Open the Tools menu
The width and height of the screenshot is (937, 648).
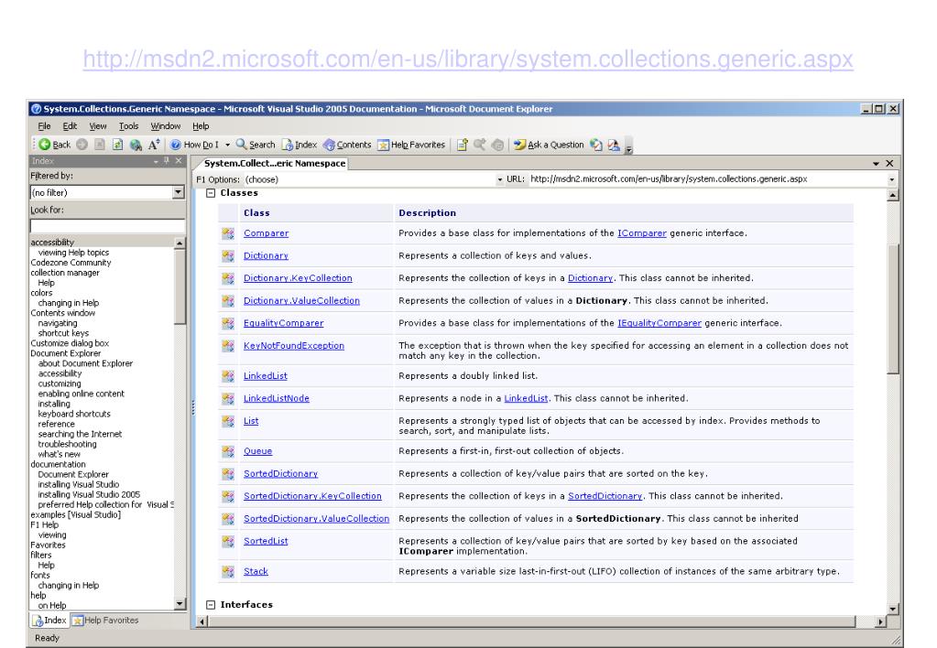[128, 126]
